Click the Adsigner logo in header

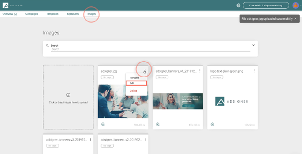(12, 5)
